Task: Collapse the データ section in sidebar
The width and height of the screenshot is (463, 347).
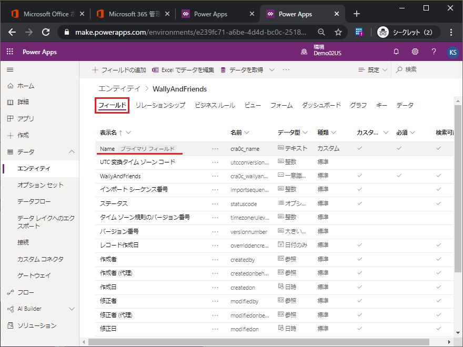Action: coord(72,151)
